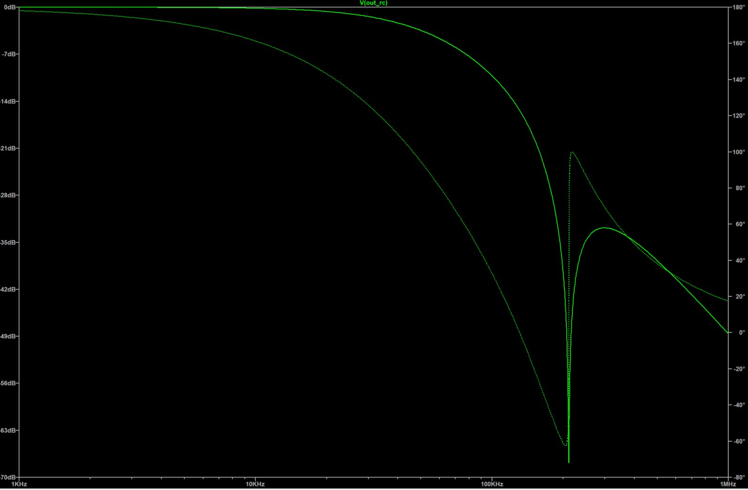Viewport: 748px width, 490px height.
Task: Click the dotted phase trace peak near 100°
Action: [x=572, y=152]
